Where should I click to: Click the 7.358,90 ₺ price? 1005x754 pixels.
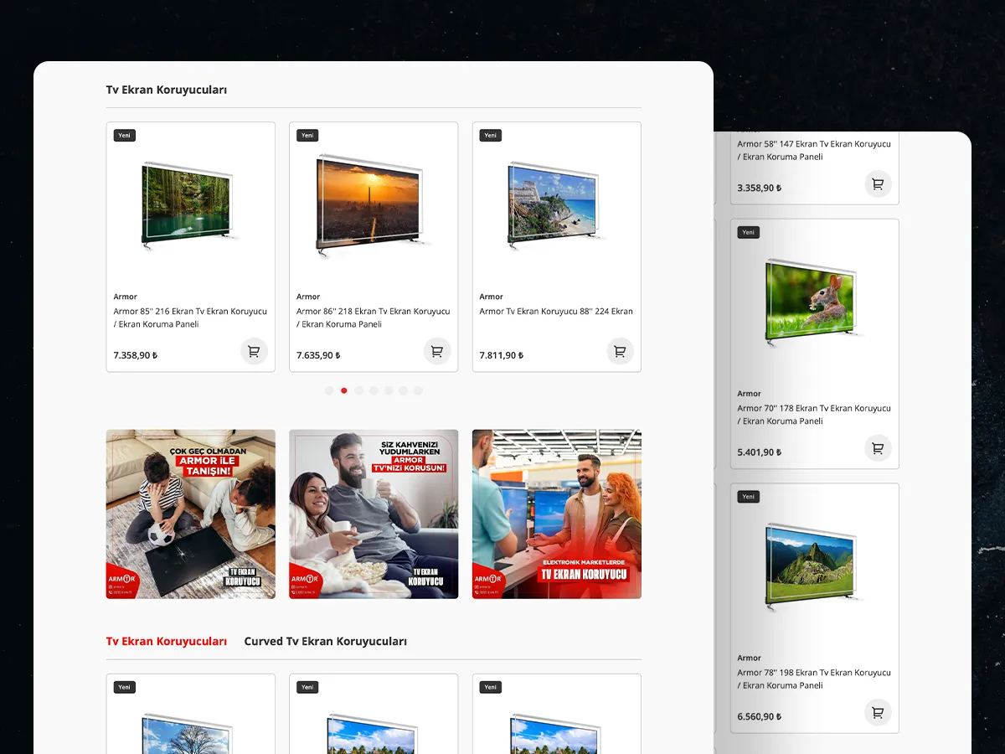click(136, 355)
